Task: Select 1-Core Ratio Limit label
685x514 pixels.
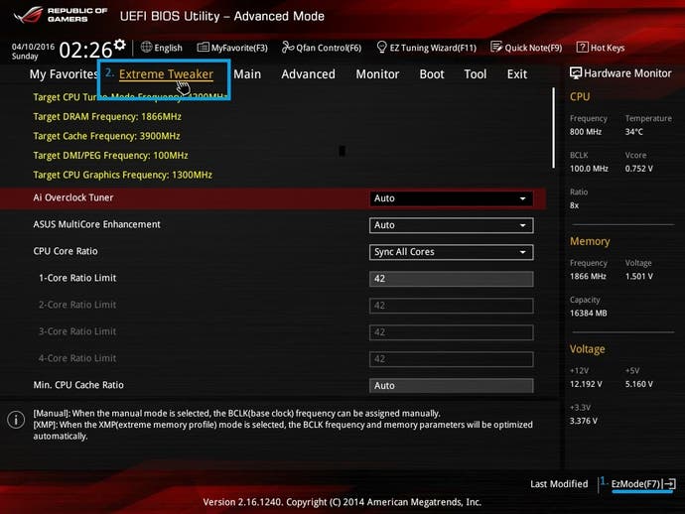Action: [77, 278]
